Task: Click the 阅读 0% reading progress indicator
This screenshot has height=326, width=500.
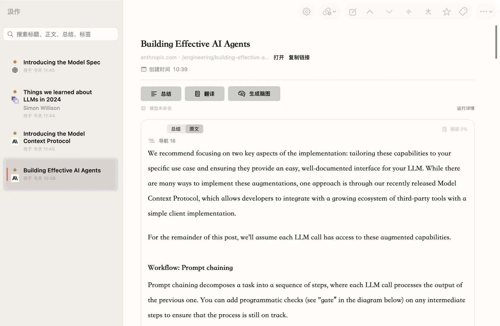Action: pos(455,129)
